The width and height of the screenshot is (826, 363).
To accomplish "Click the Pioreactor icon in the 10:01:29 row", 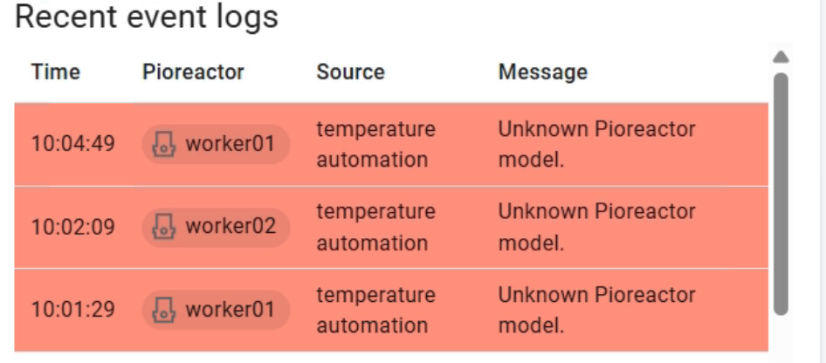I will (164, 309).
